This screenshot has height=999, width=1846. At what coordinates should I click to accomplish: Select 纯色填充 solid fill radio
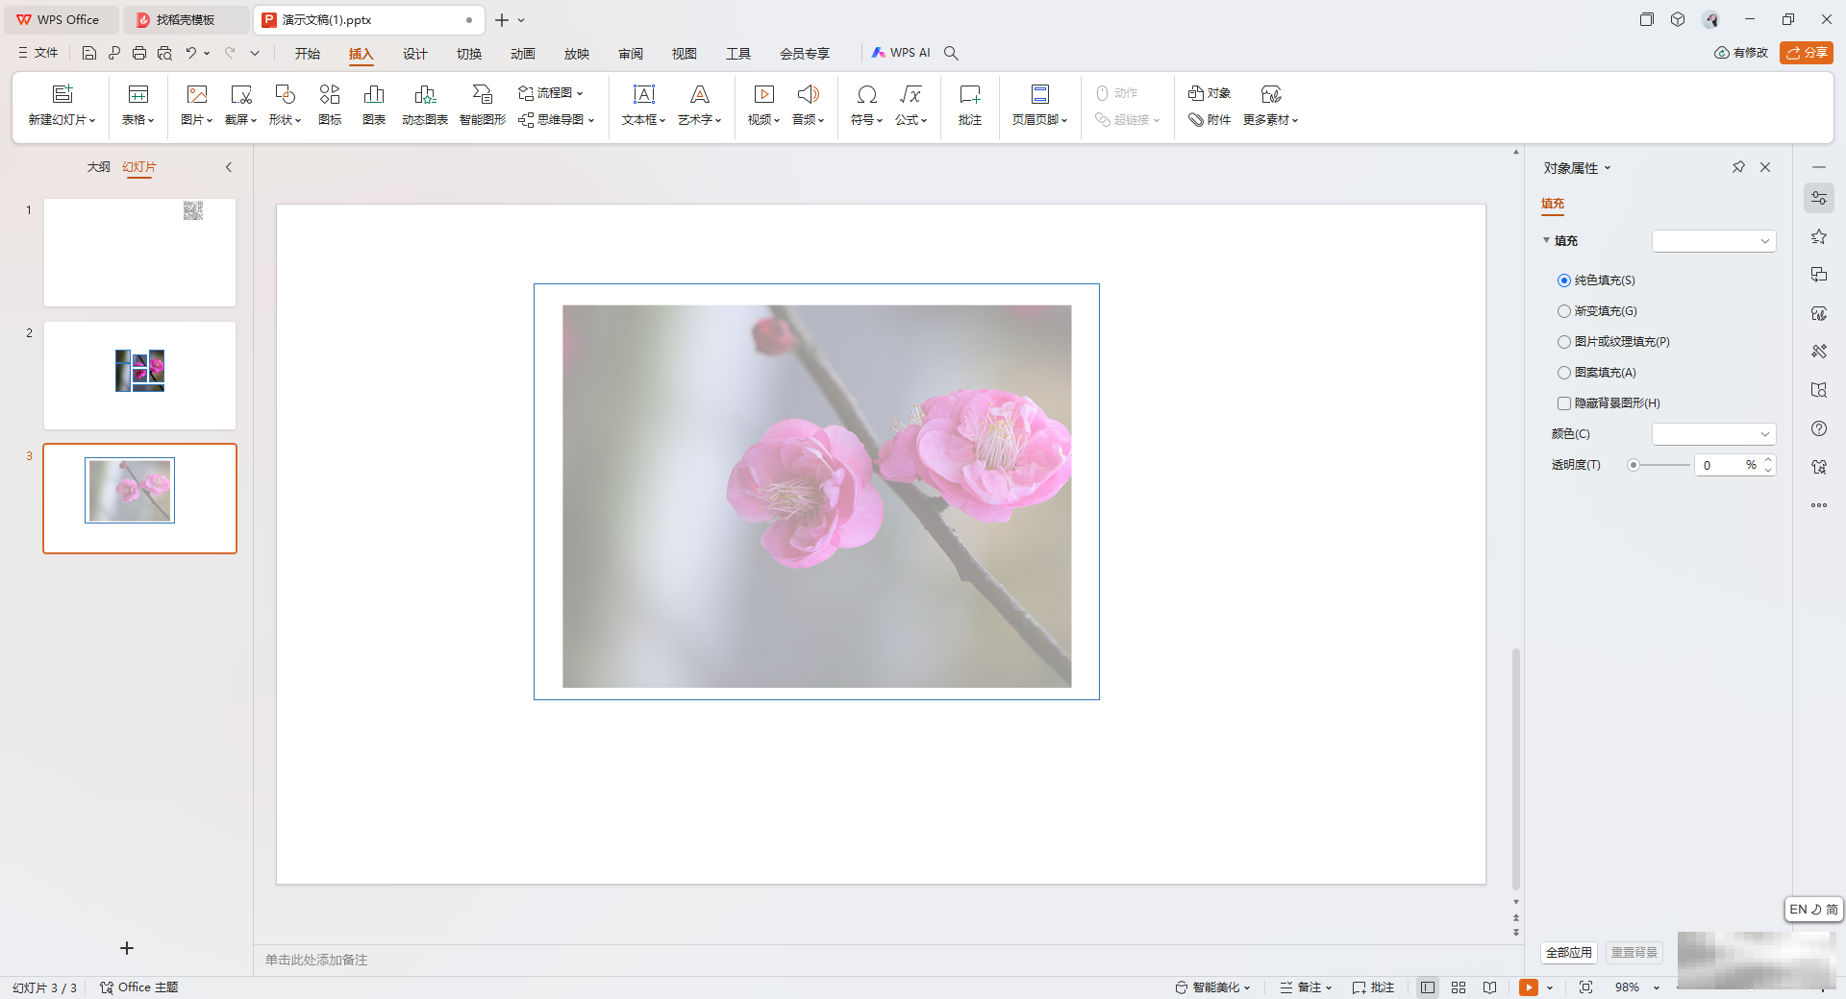pos(1564,280)
